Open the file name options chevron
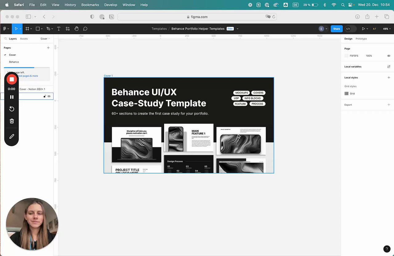The height and width of the screenshot is (256, 394). (x=237, y=29)
